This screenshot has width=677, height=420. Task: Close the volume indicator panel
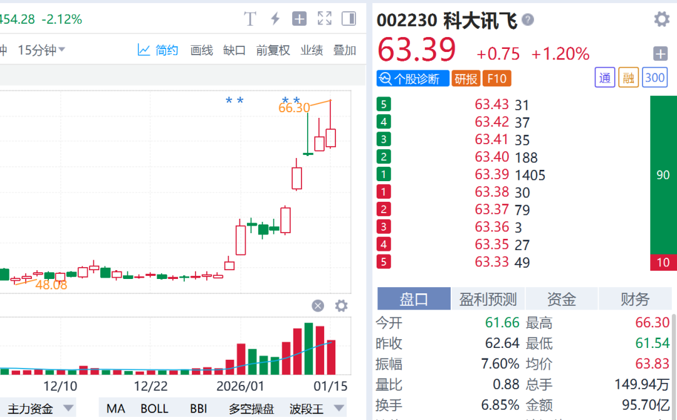point(318,306)
